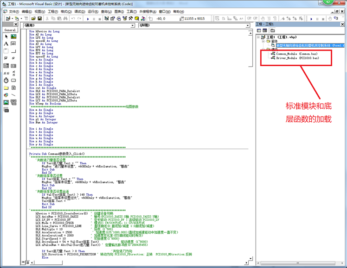Click View Code button in project panel
The width and height of the screenshot is (347, 268).
tap(259, 31)
